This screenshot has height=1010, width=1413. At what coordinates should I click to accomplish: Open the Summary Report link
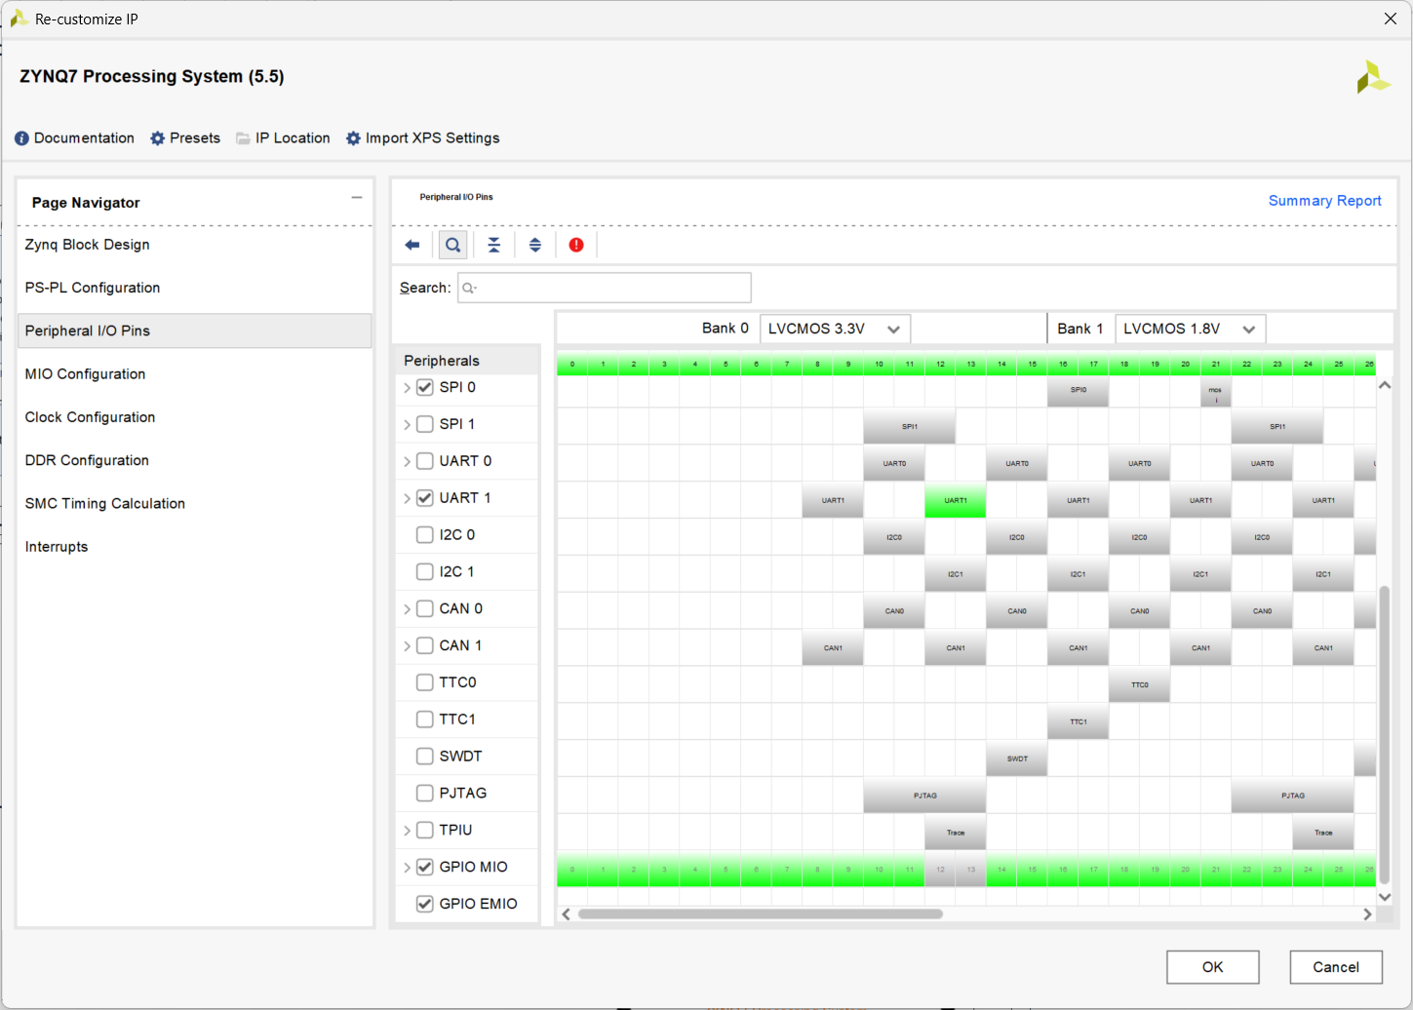[1324, 201]
